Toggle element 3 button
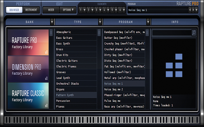 [x=97, y=10]
